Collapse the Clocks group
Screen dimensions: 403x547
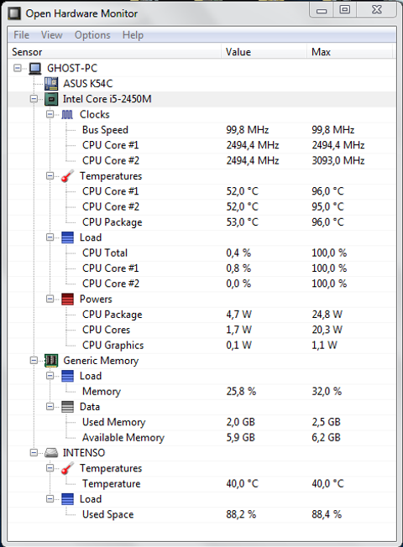pyautogui.click(x=50, y=114)
